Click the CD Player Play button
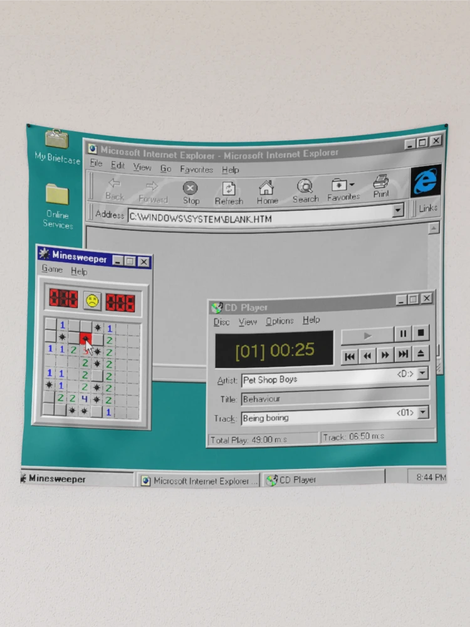The width and height of the screenshot is (470, 627). pyautogui.click(x=367, y=335)
